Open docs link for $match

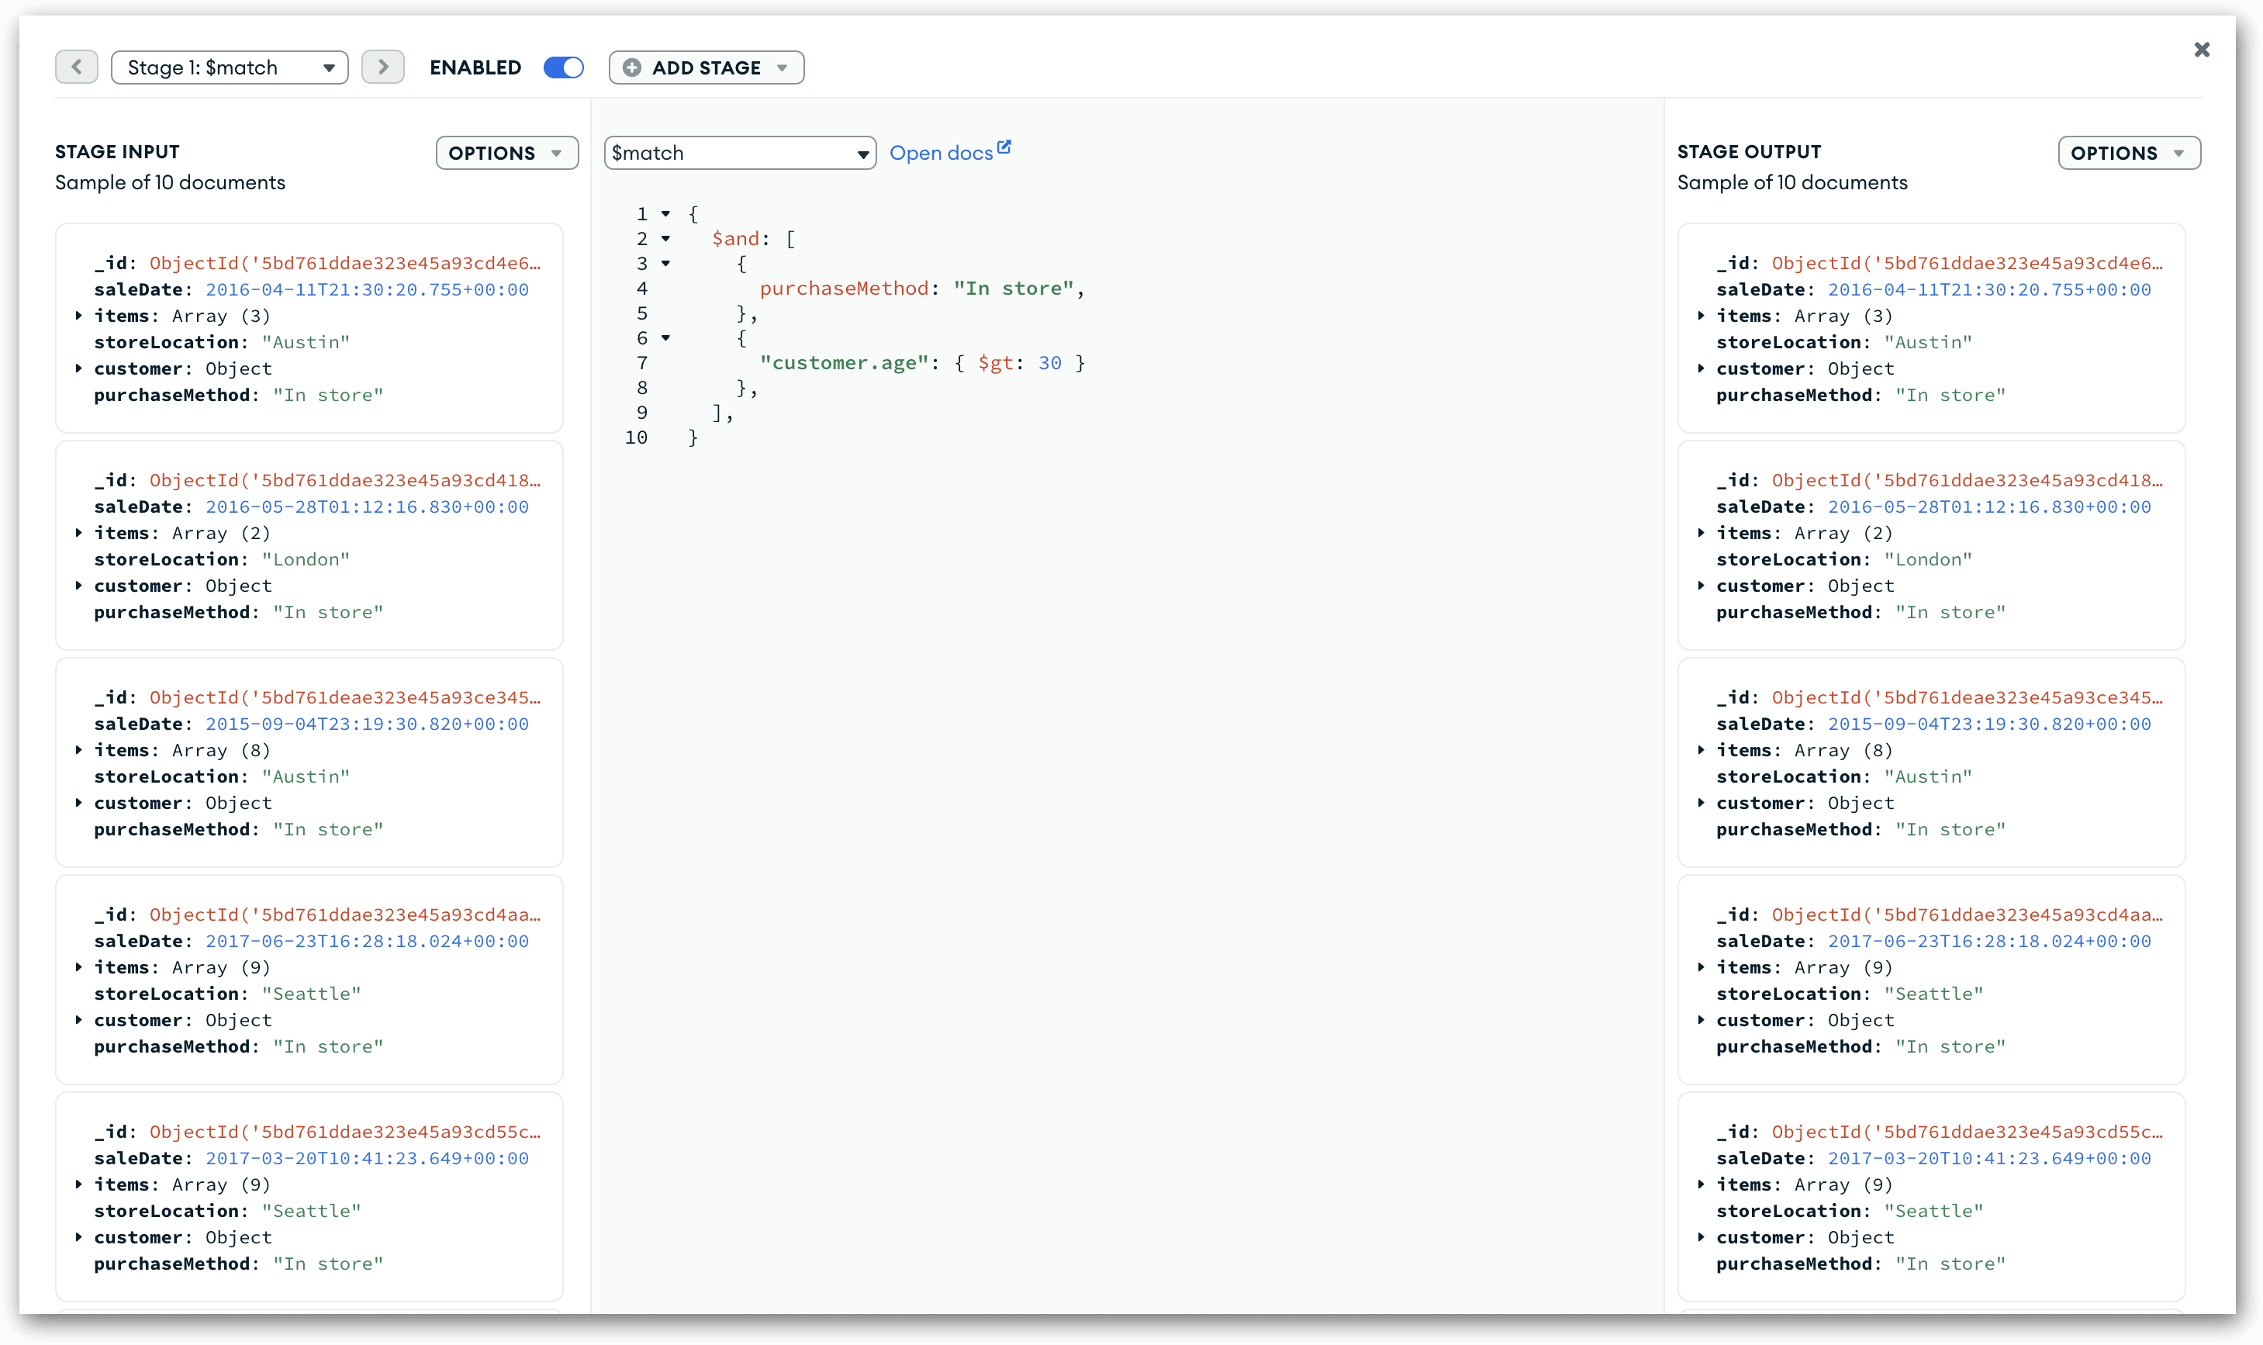(941, 153)
